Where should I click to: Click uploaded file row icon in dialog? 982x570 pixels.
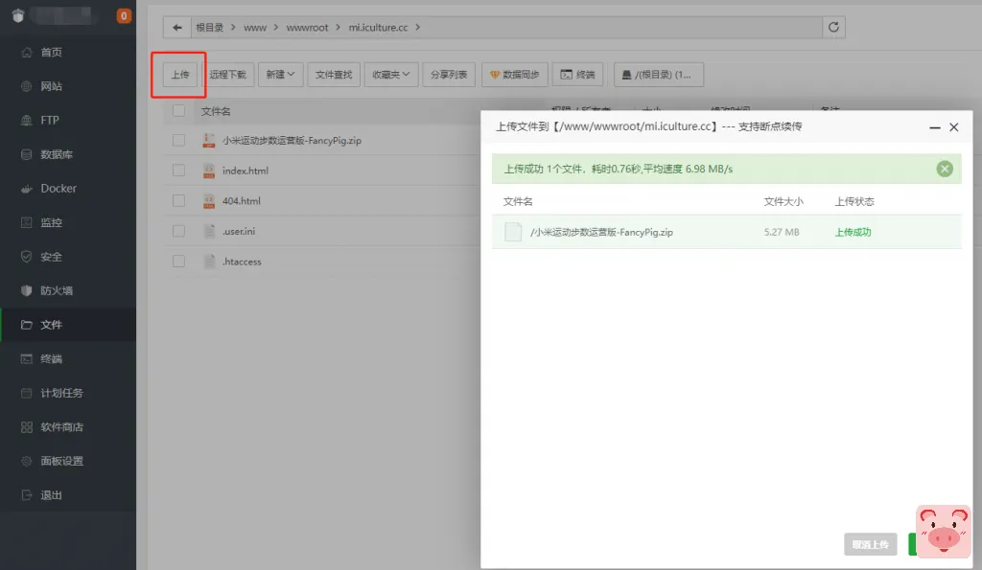click(513, 232)
